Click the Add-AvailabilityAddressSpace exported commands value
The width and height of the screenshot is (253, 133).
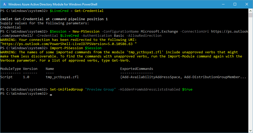183,77
